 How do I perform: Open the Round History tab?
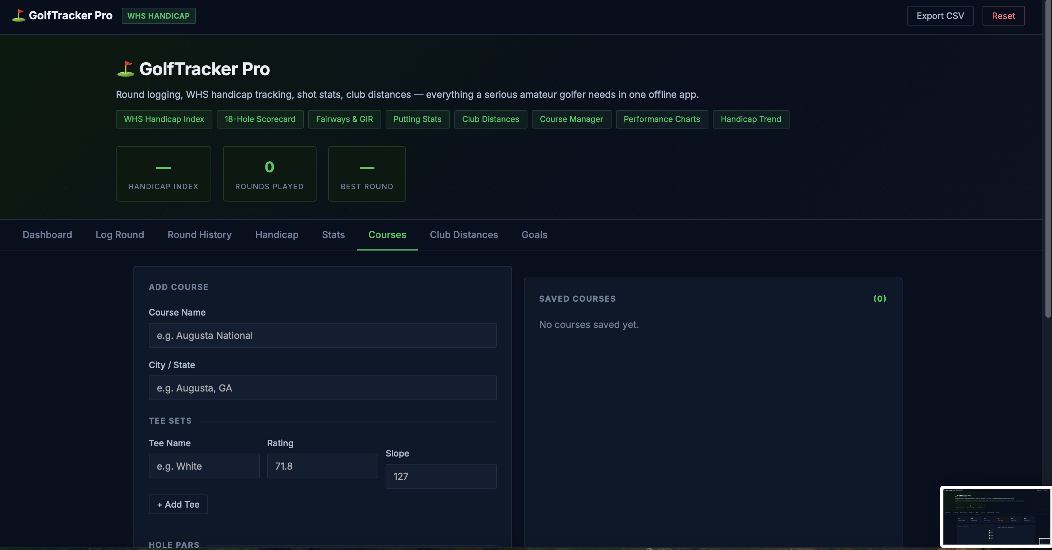click(199, 234)
